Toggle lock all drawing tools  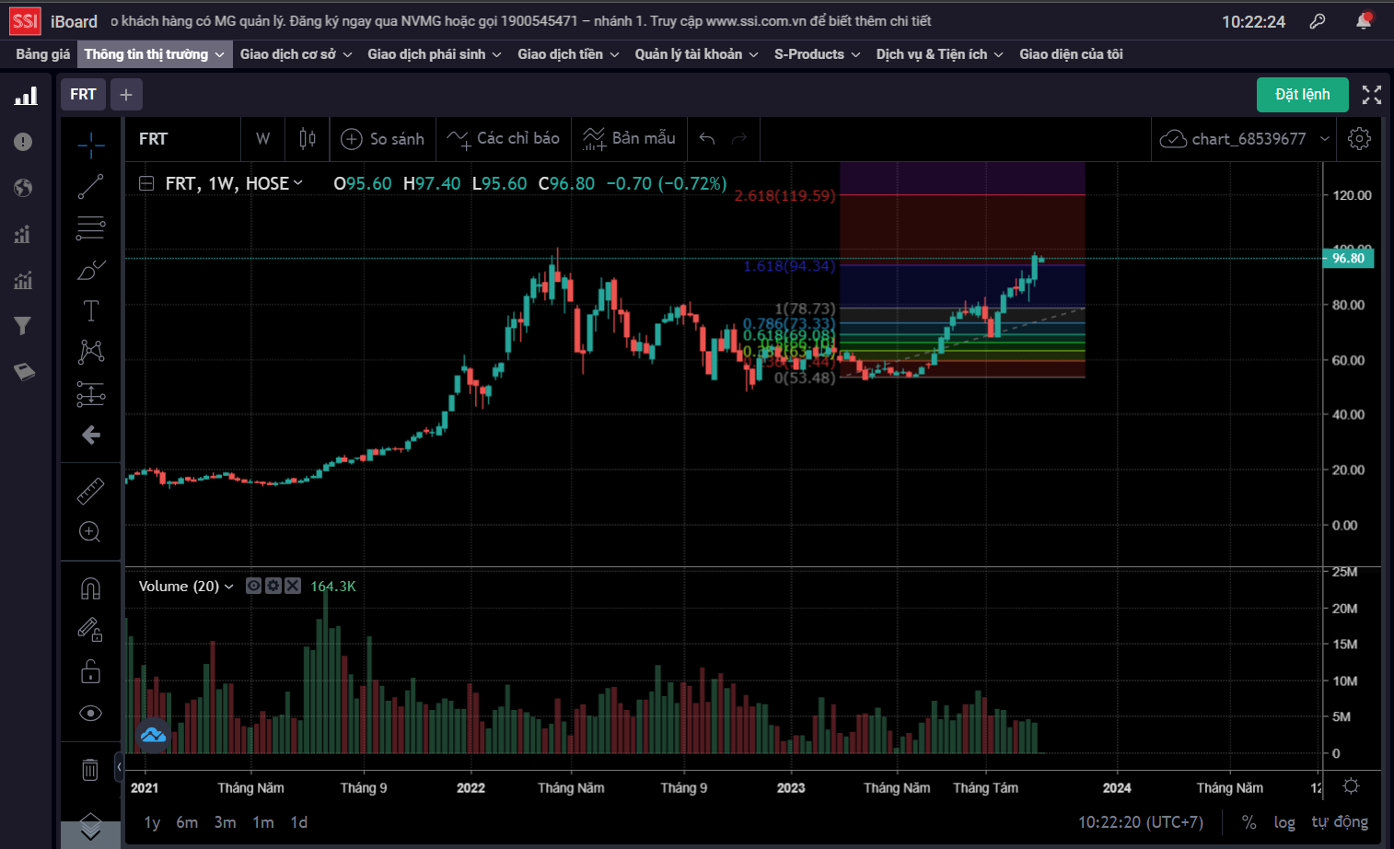click(x=90, y=671)
